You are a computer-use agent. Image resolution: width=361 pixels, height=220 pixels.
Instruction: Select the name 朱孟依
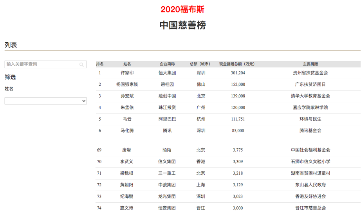tap(127, 108)
